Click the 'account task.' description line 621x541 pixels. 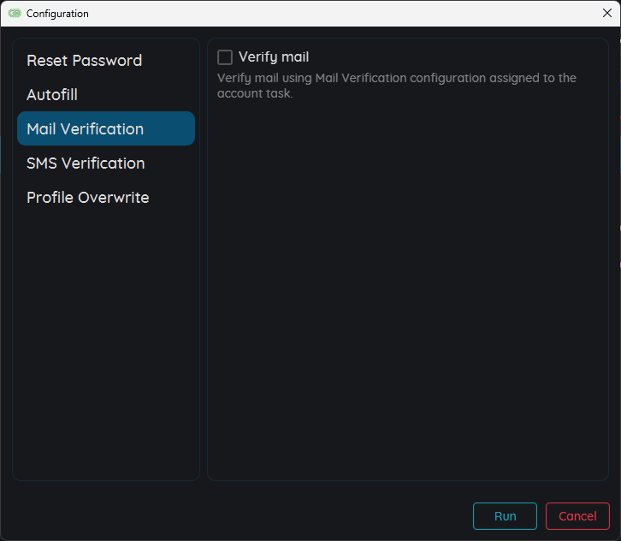tap(255, 93)
